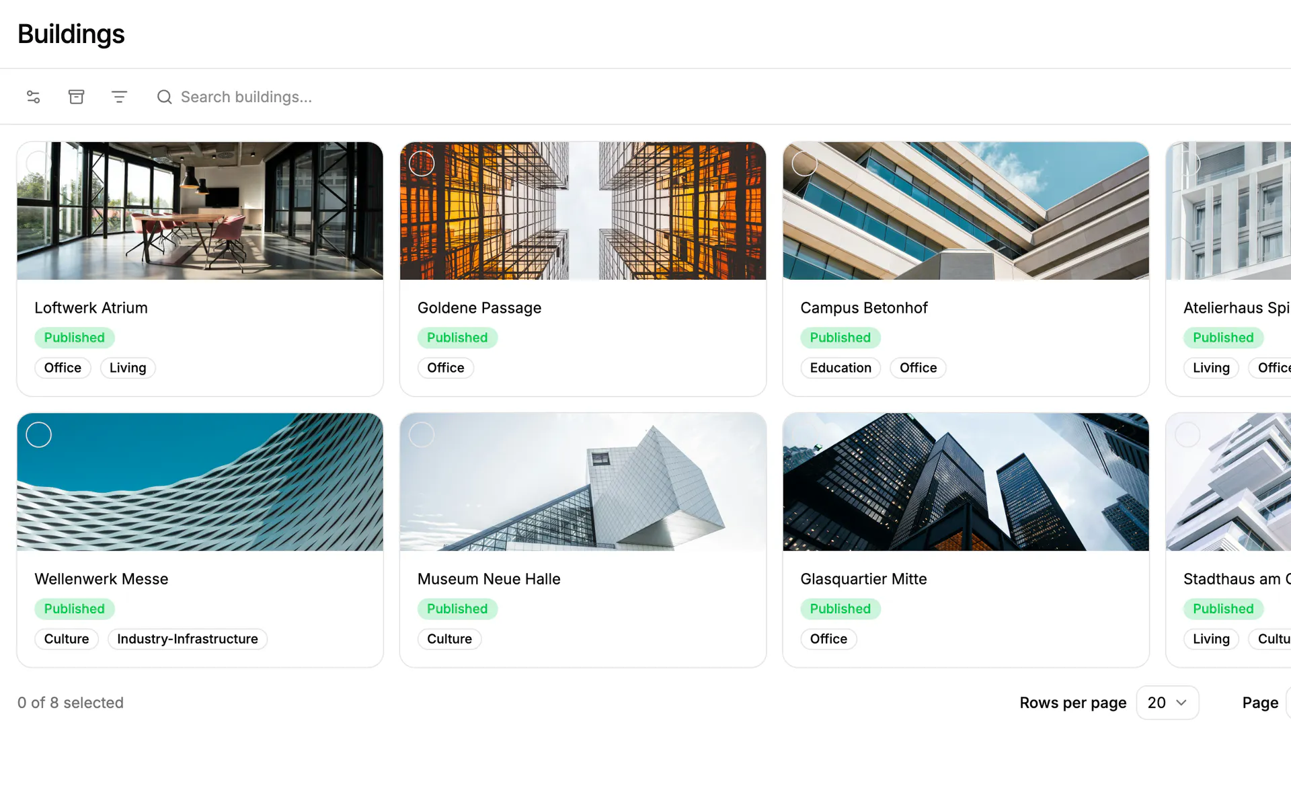Open the Campus Betonhof title link

[x=864, y=308]
